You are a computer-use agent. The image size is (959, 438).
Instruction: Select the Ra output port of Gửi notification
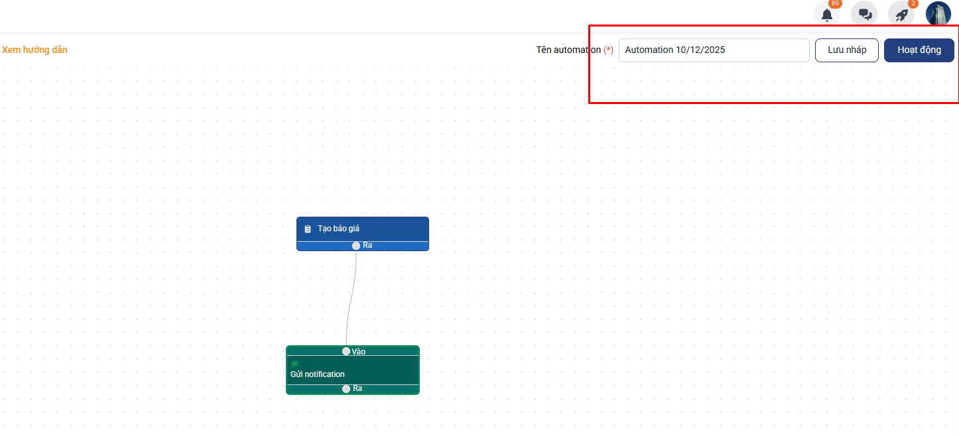(346, 389)
